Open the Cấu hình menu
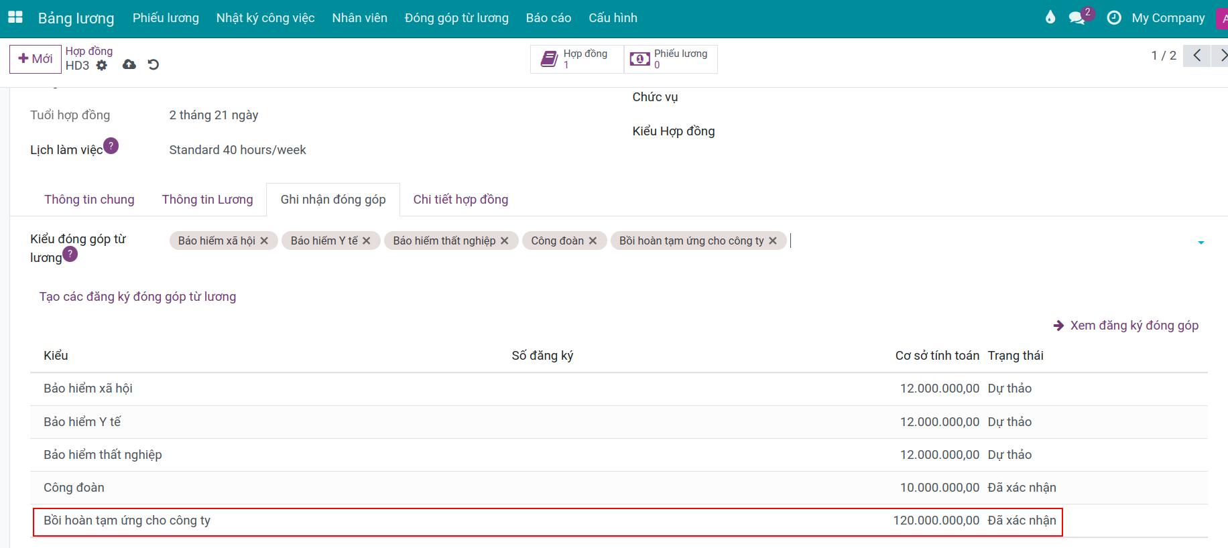1228x548 pixels. click(613, 18)
